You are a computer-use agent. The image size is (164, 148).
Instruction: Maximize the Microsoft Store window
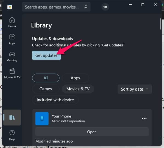pyautogui.click(x=143, y=5)
